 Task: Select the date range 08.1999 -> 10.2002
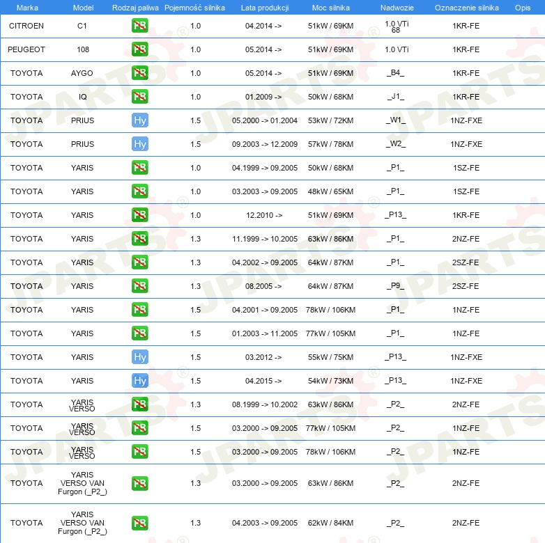[265, 404]
